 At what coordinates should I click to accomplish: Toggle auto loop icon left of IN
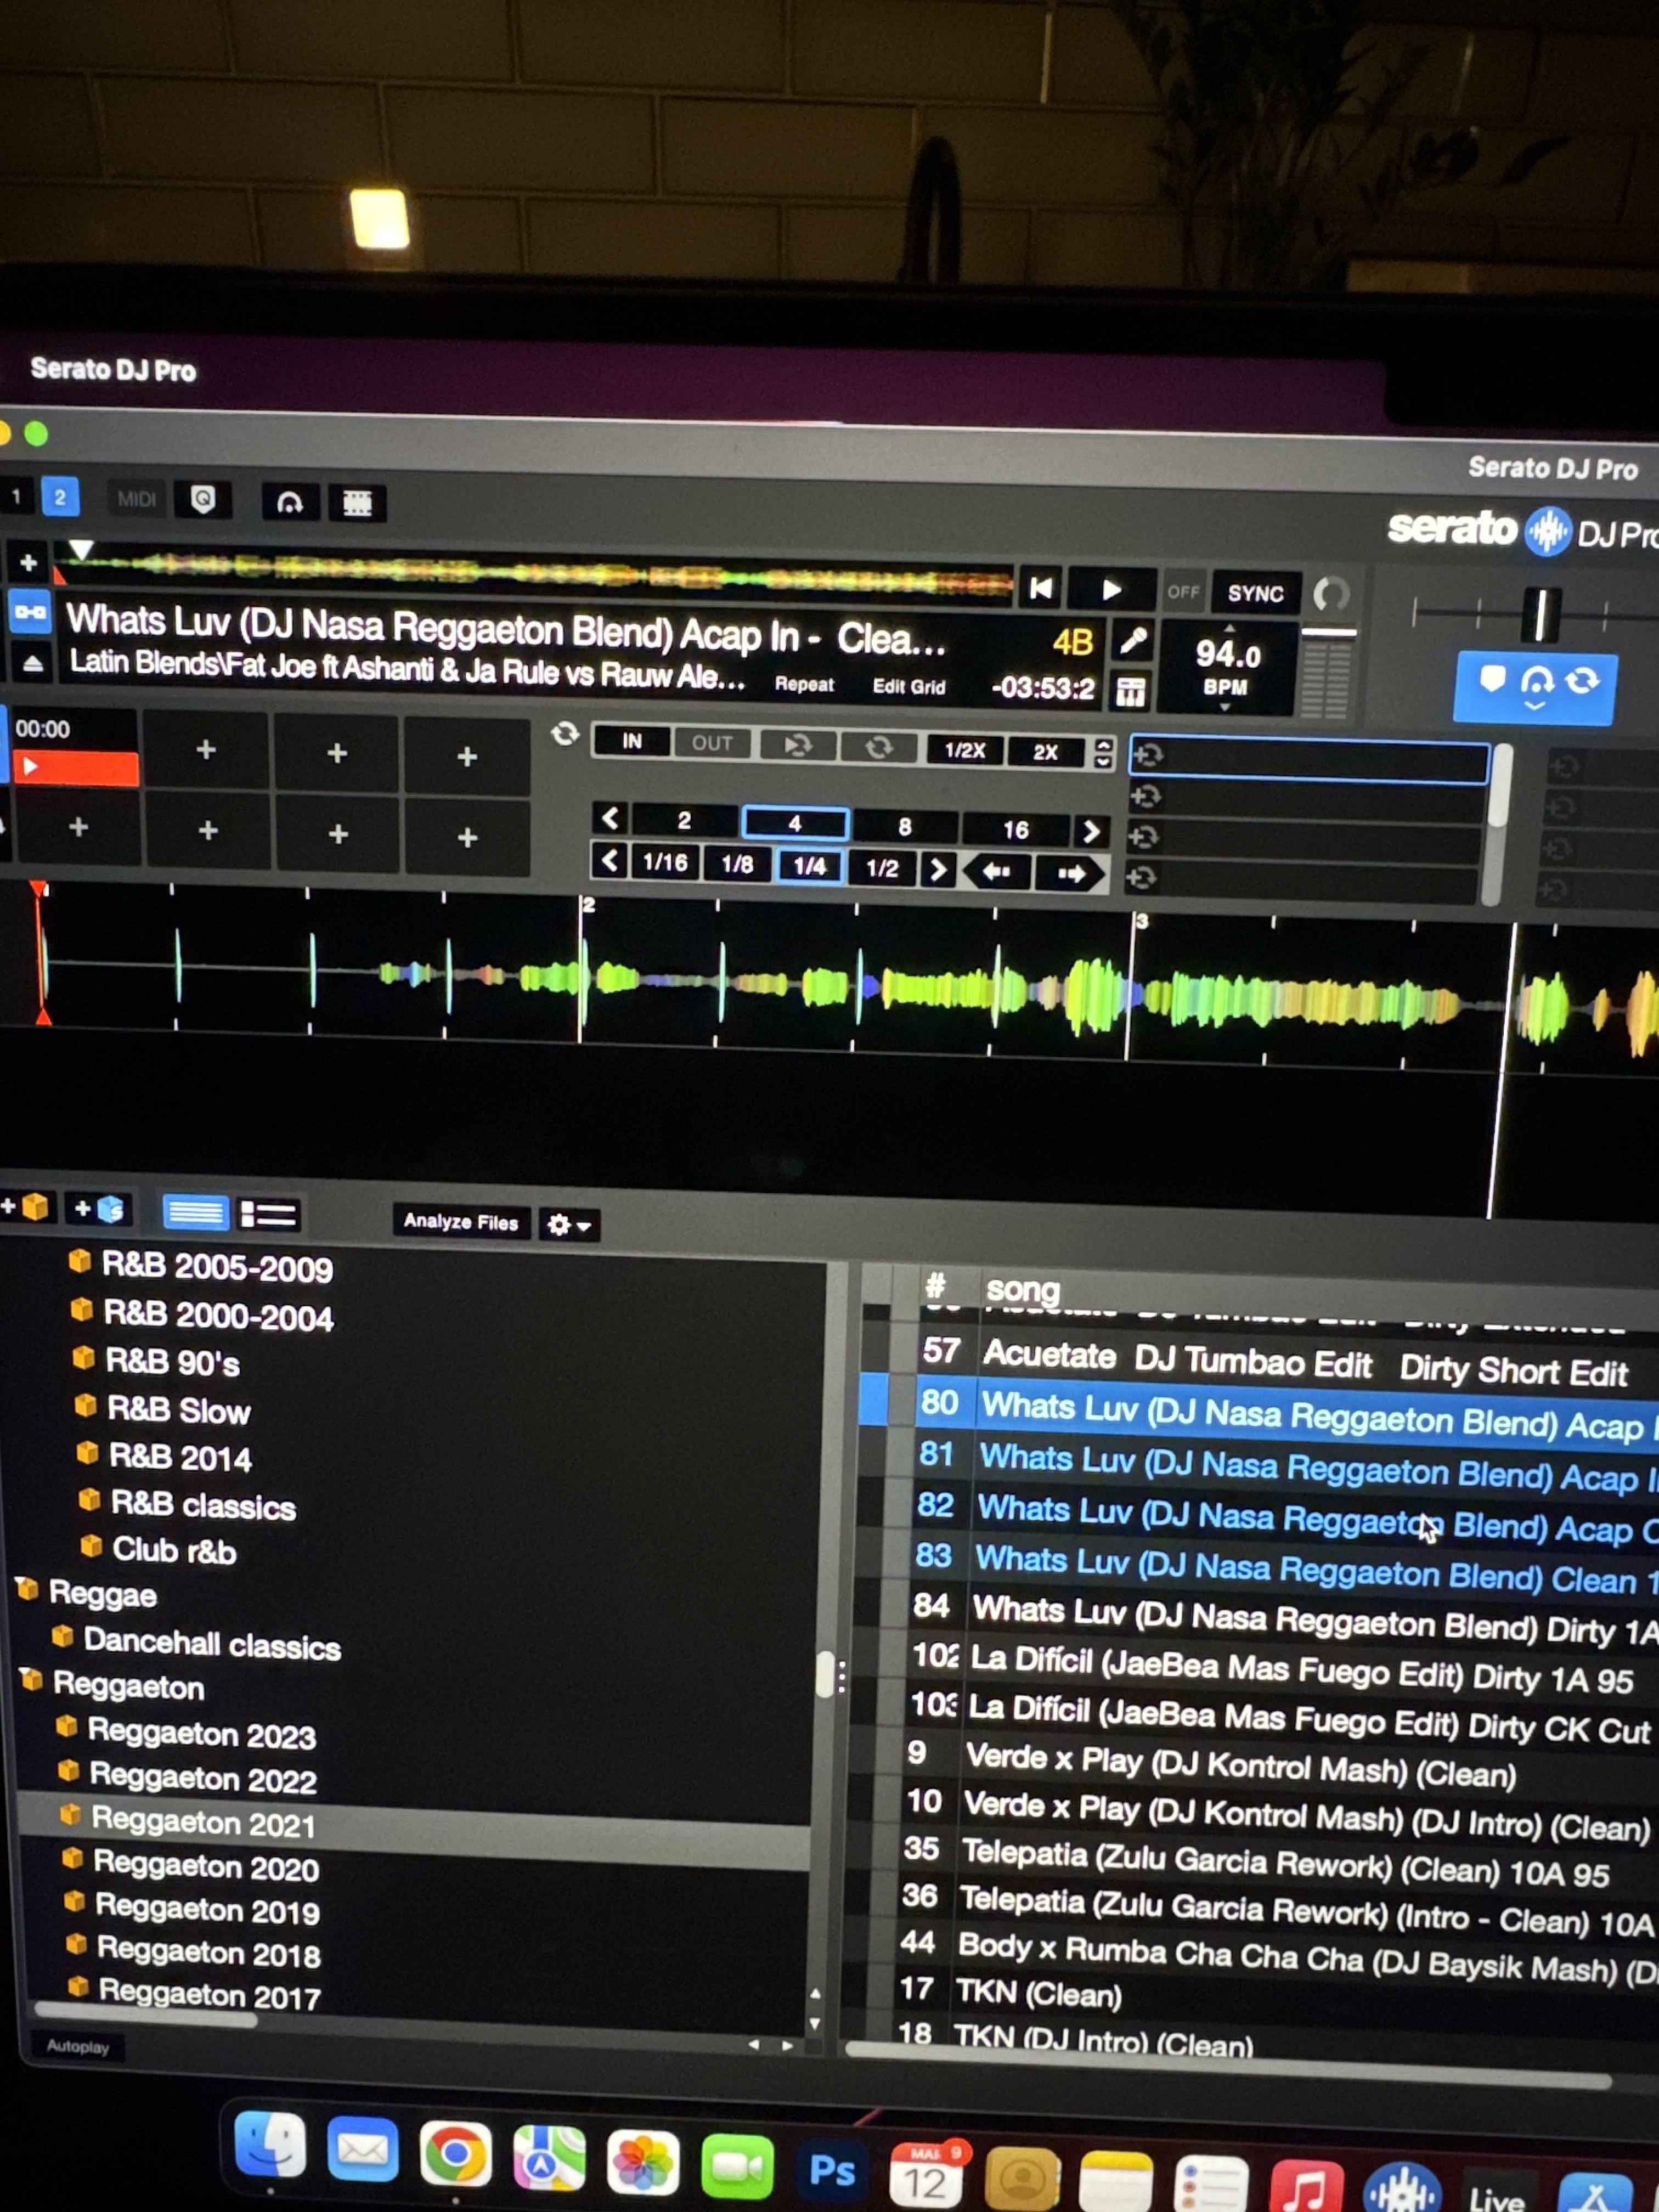(565, 735)
